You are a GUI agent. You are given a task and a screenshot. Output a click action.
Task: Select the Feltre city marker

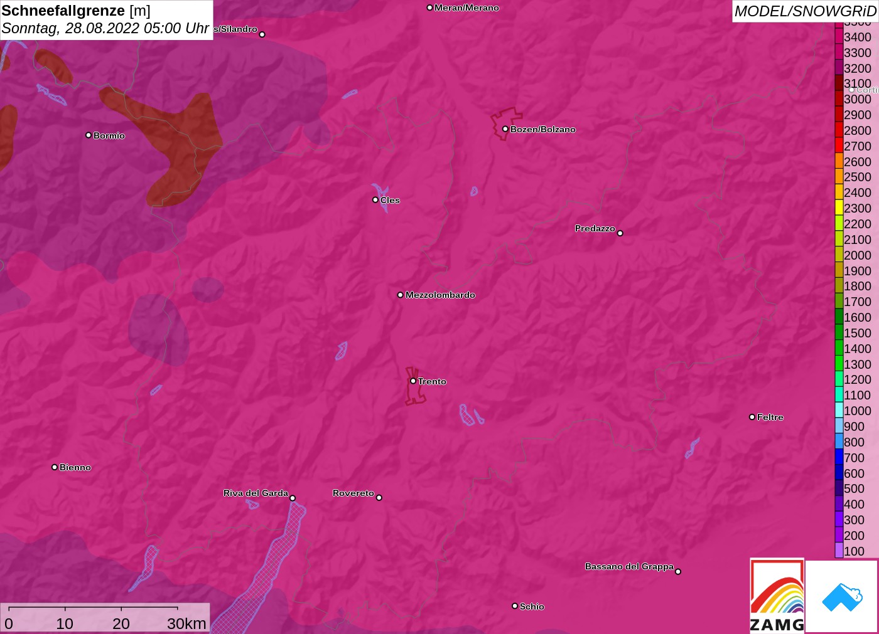[x=752, y=416]
